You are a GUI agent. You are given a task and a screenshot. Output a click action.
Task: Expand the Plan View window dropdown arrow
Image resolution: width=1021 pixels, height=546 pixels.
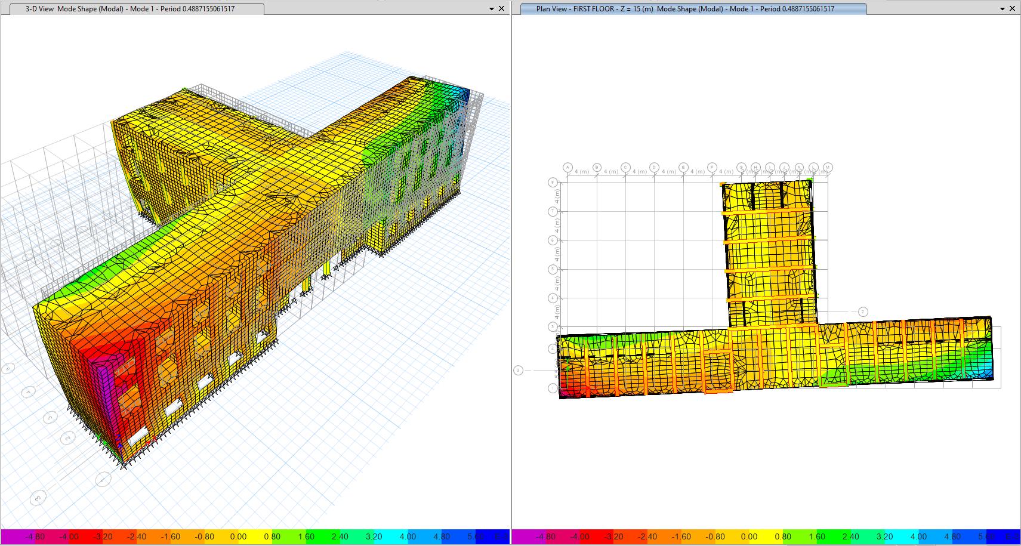click(1003, 9)
